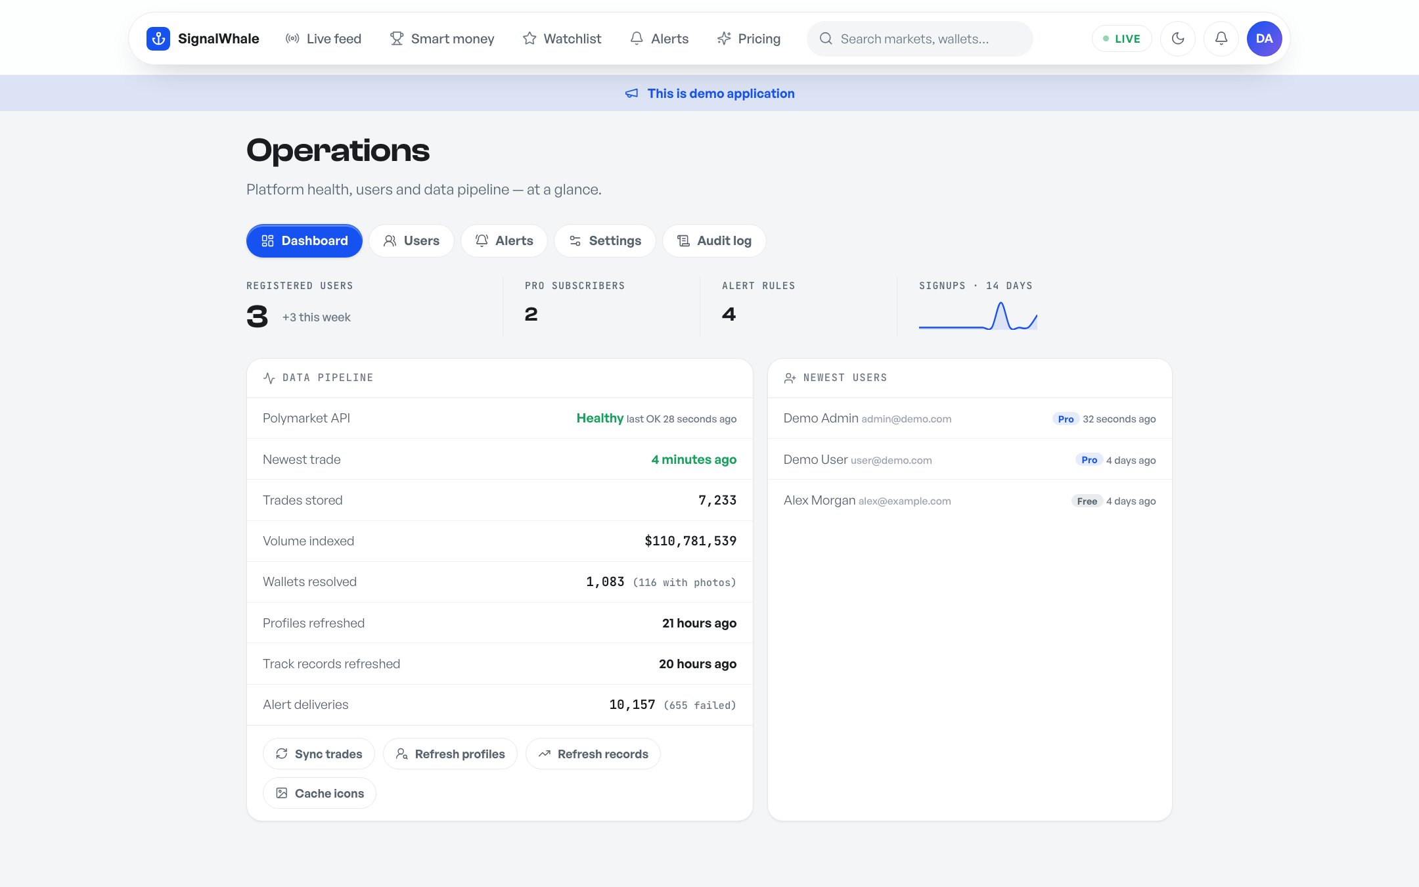Click the Alert deliveries value 10,157

[632, 705]
